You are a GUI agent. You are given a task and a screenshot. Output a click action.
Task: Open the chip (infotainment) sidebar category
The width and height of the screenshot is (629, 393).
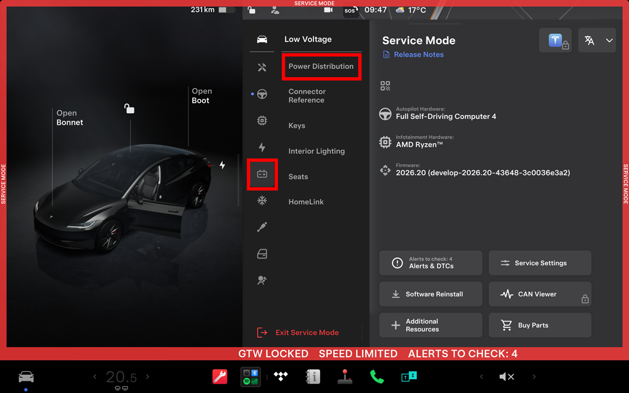262,121
